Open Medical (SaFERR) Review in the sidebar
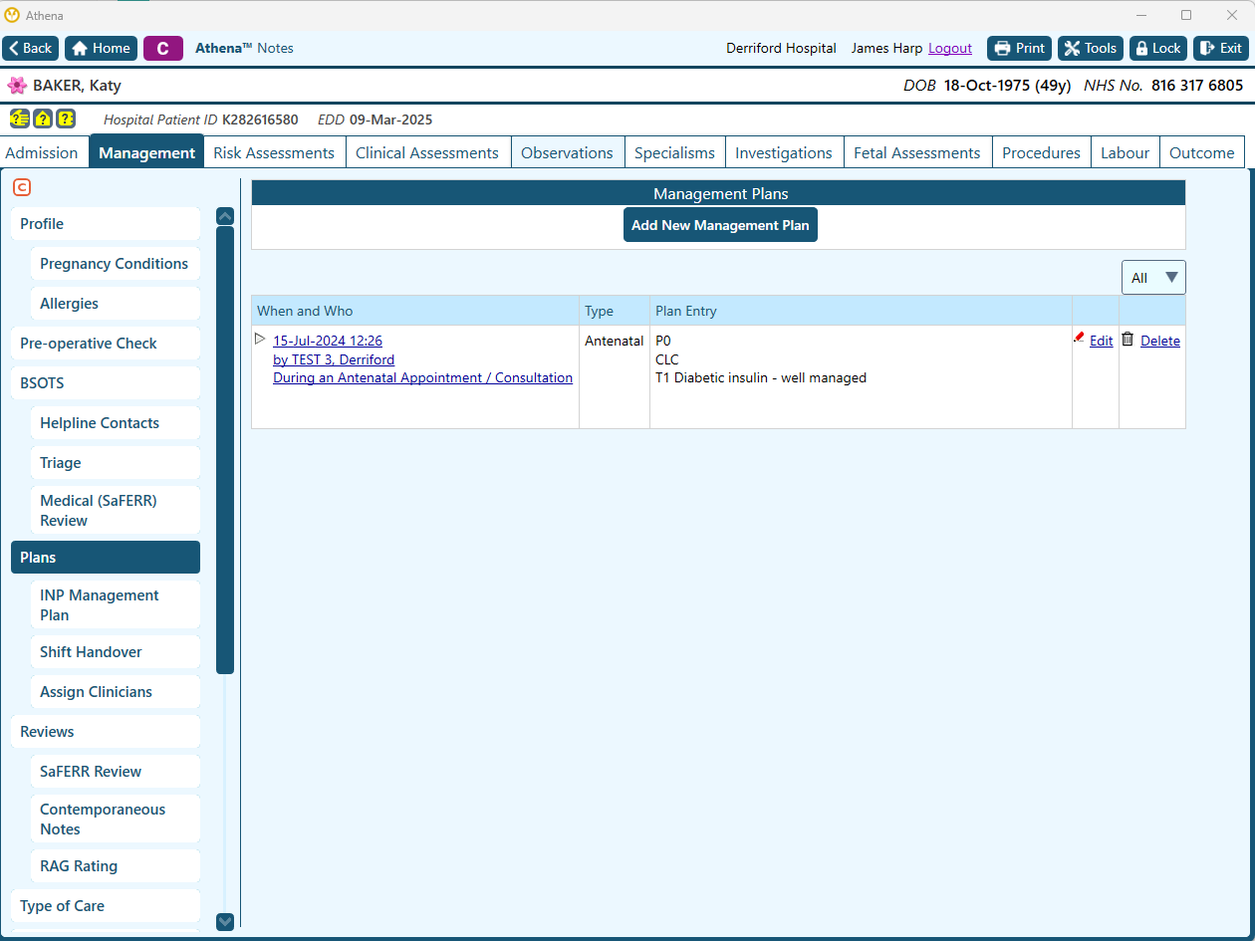Screen dimensions: 1255x941 [x=116, y=510]
